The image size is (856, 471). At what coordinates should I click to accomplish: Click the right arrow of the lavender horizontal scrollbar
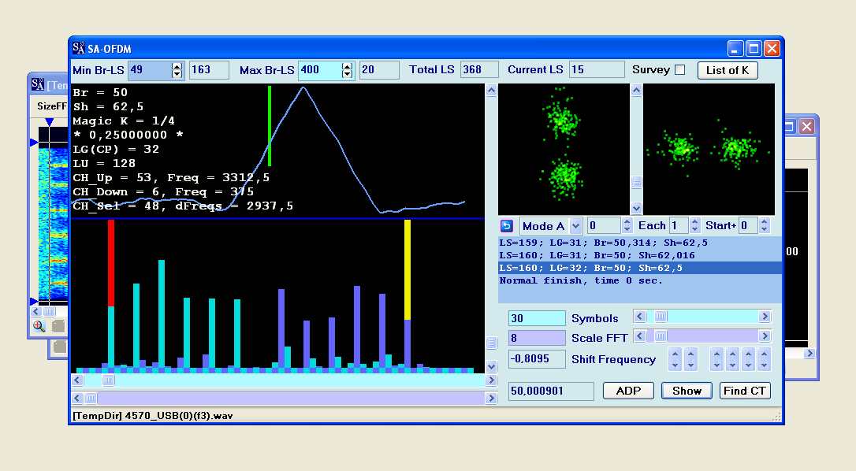click(491, 399)
